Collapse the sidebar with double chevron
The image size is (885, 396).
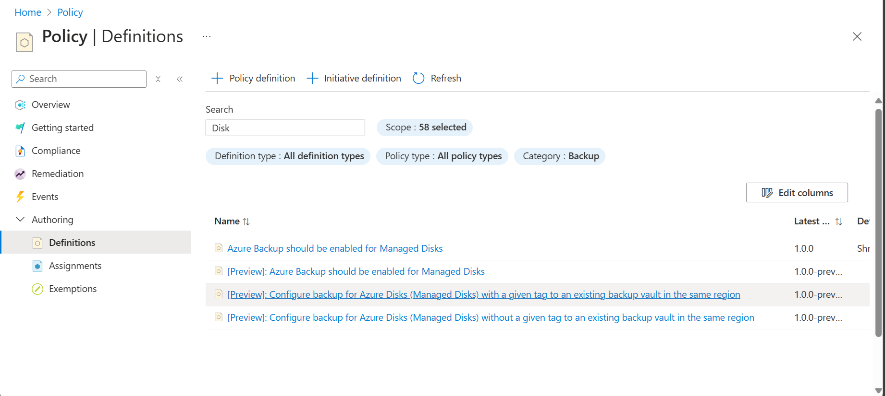click(180, 79)
